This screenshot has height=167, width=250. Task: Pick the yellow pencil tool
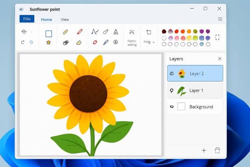tap(65, 32)
